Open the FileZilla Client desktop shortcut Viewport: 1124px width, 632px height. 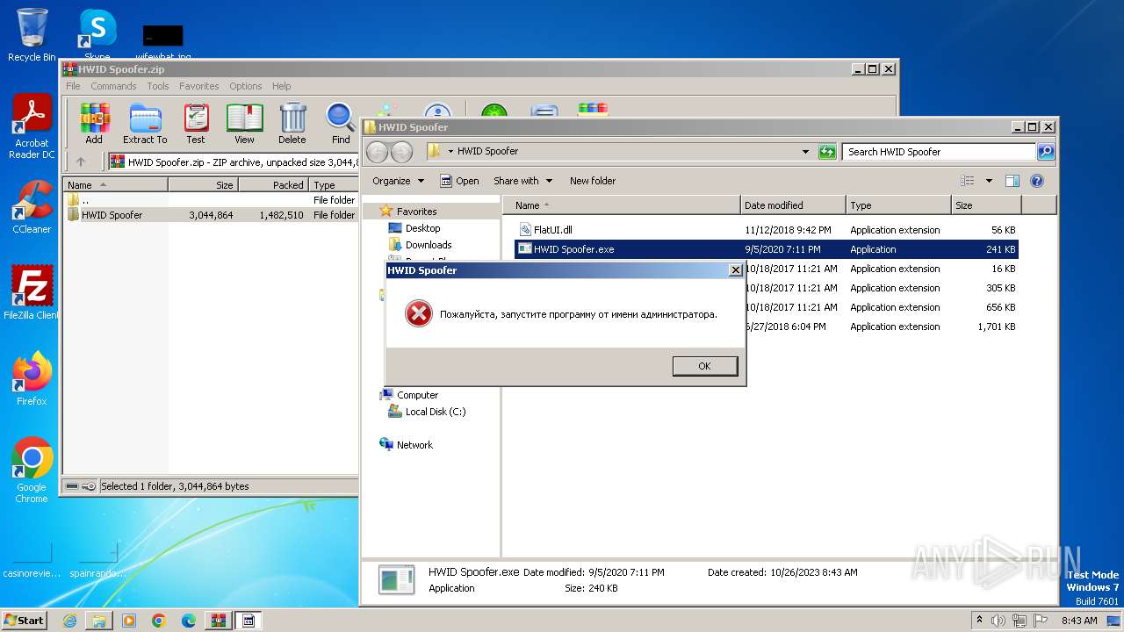pos(32,292)
